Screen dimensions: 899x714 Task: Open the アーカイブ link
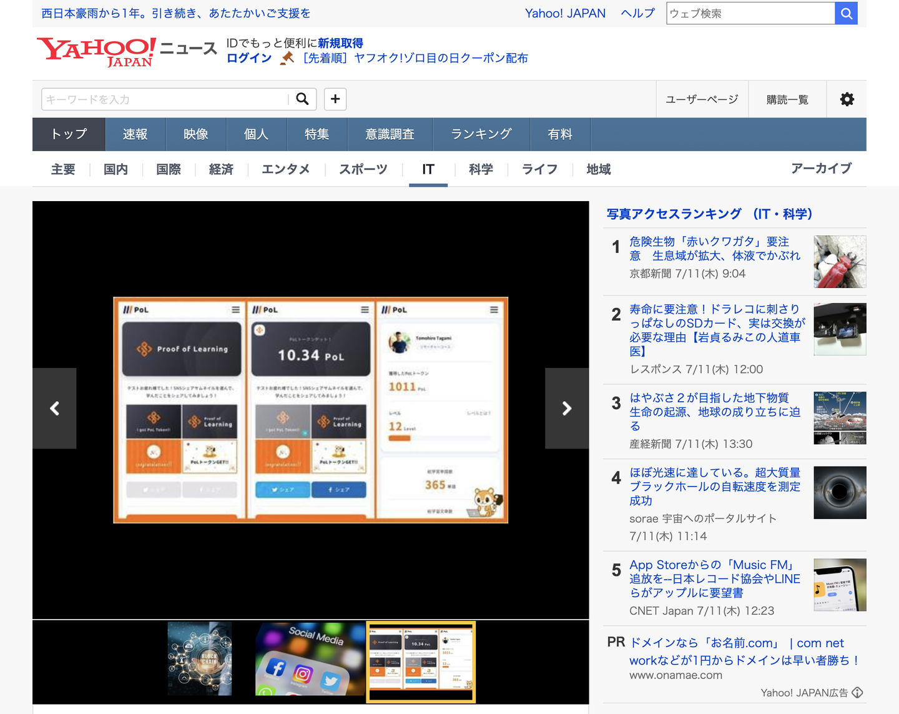tap(822, 168)
